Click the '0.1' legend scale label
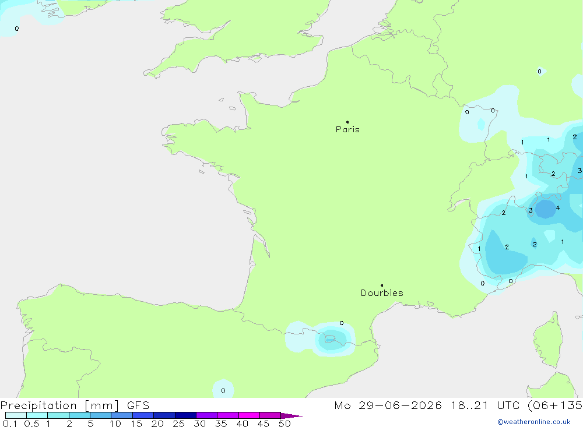Screen dimensions: 583x427 coord(10,424)
